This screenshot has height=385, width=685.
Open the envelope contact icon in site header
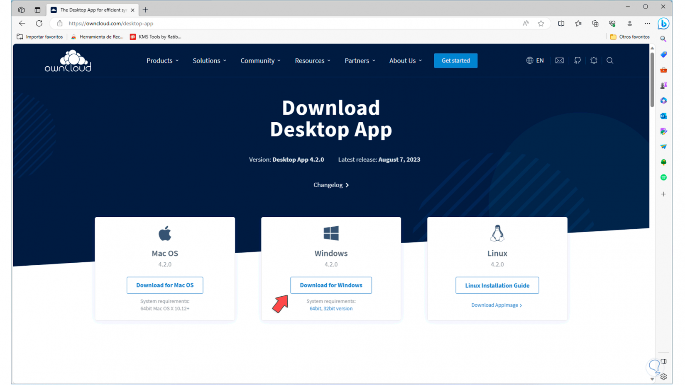click(x=560, y=61)
